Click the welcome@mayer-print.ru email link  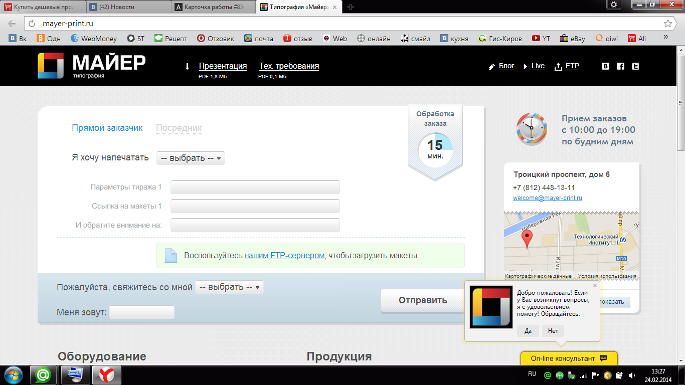click(548, 198)
